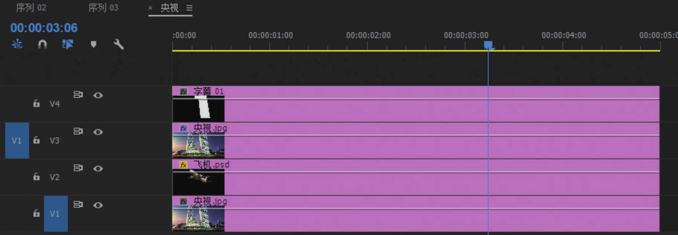Image resolution: width=678 pixels, height=235 pixels.
Task: Toggle lock on V3 track
Action: click(x=36, y=140)
